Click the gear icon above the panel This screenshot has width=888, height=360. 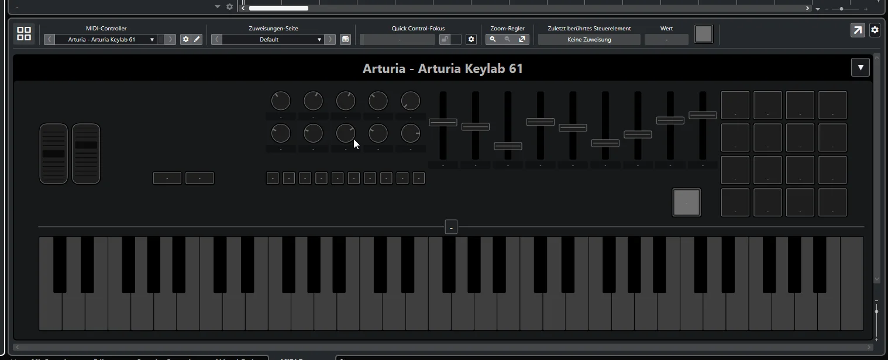click(x=230, y=7)
